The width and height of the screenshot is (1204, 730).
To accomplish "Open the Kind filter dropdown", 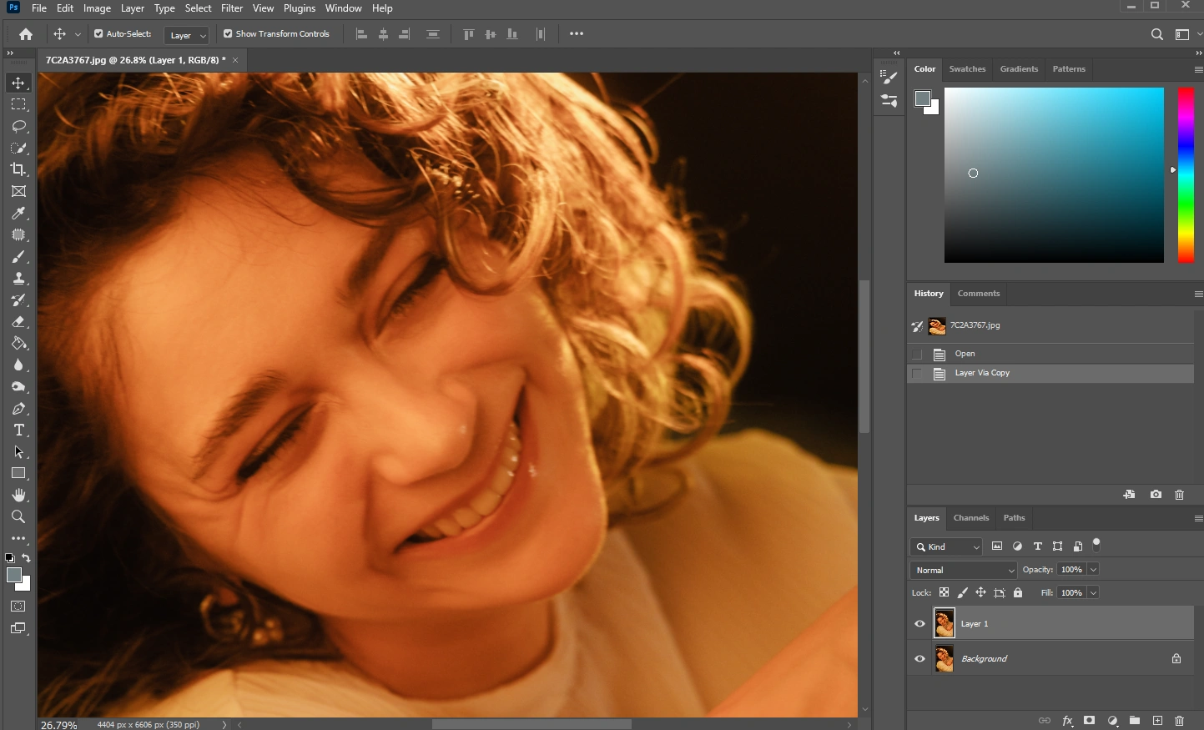I will [x=946, y=547].
